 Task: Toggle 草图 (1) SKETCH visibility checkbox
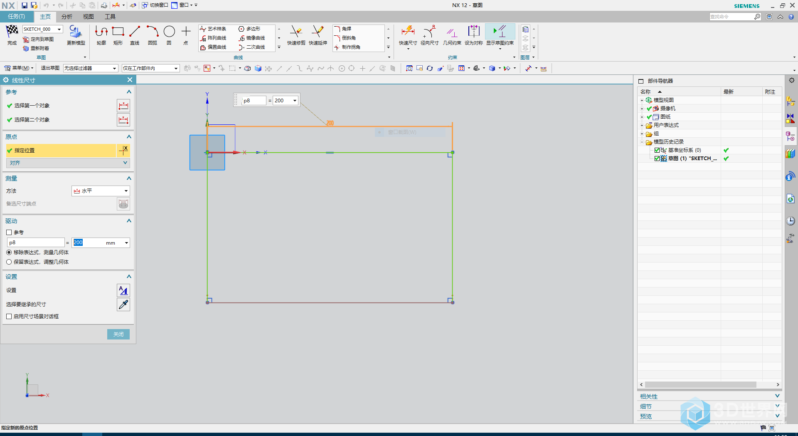click(657, 159)
